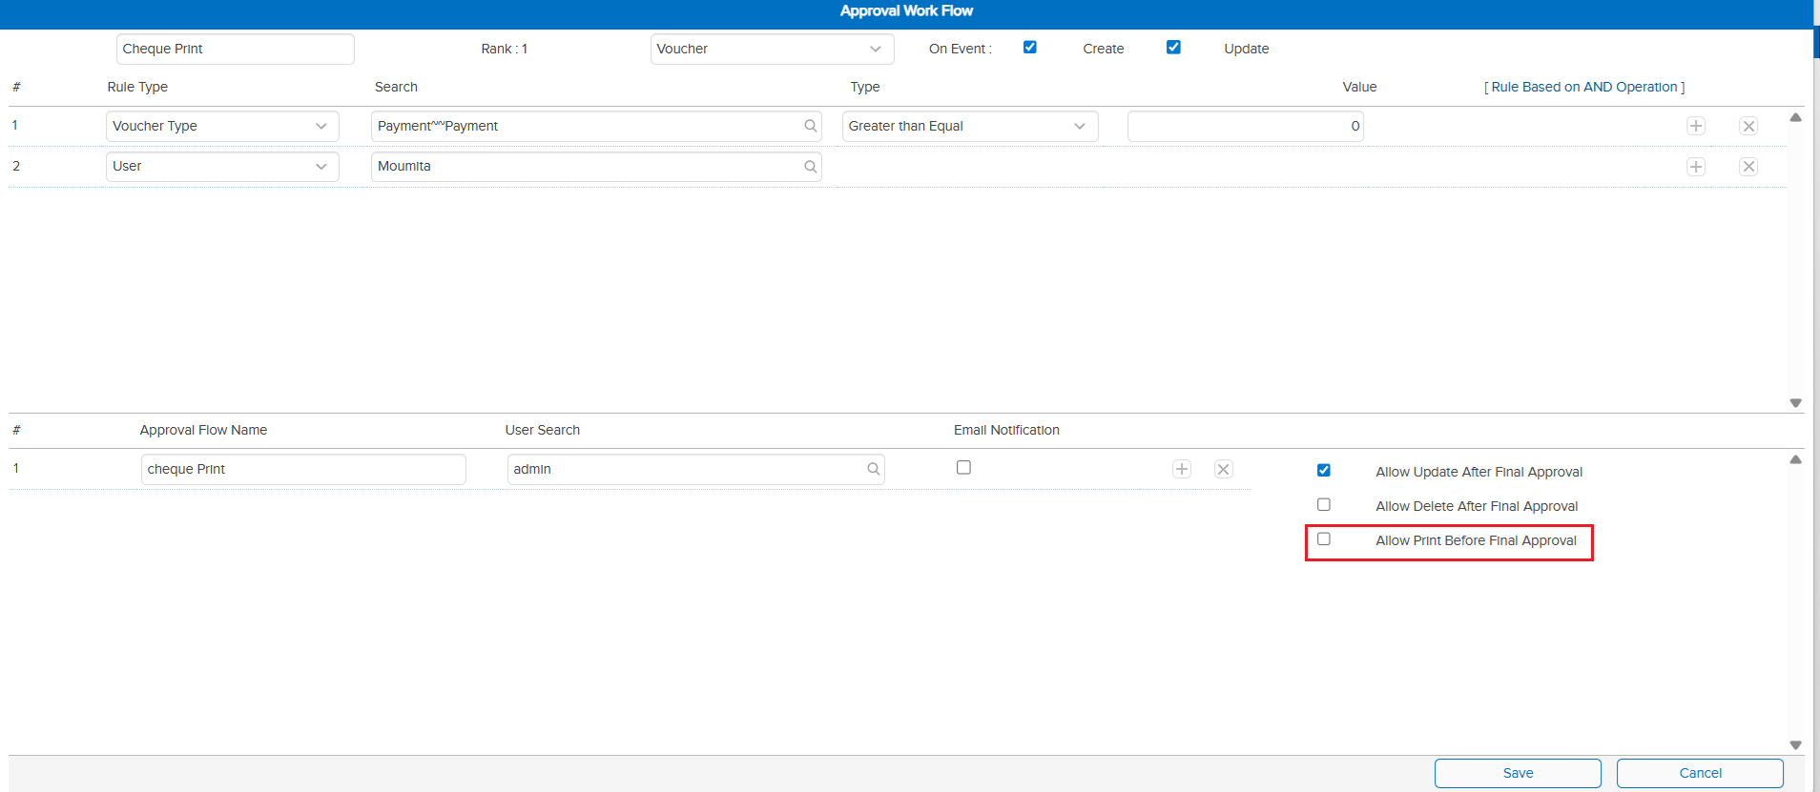The width and height of the screenshot is (1820, 792).
Task: Enable Allow Print Before Final Approval
Action: click(1324, 539)
